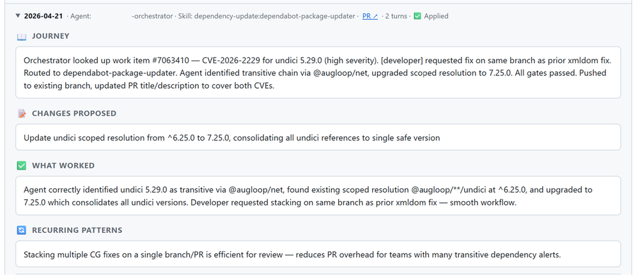Click the JOURNEY section heading
This screenshot has height=275, width=638.
tap(51, 36)
